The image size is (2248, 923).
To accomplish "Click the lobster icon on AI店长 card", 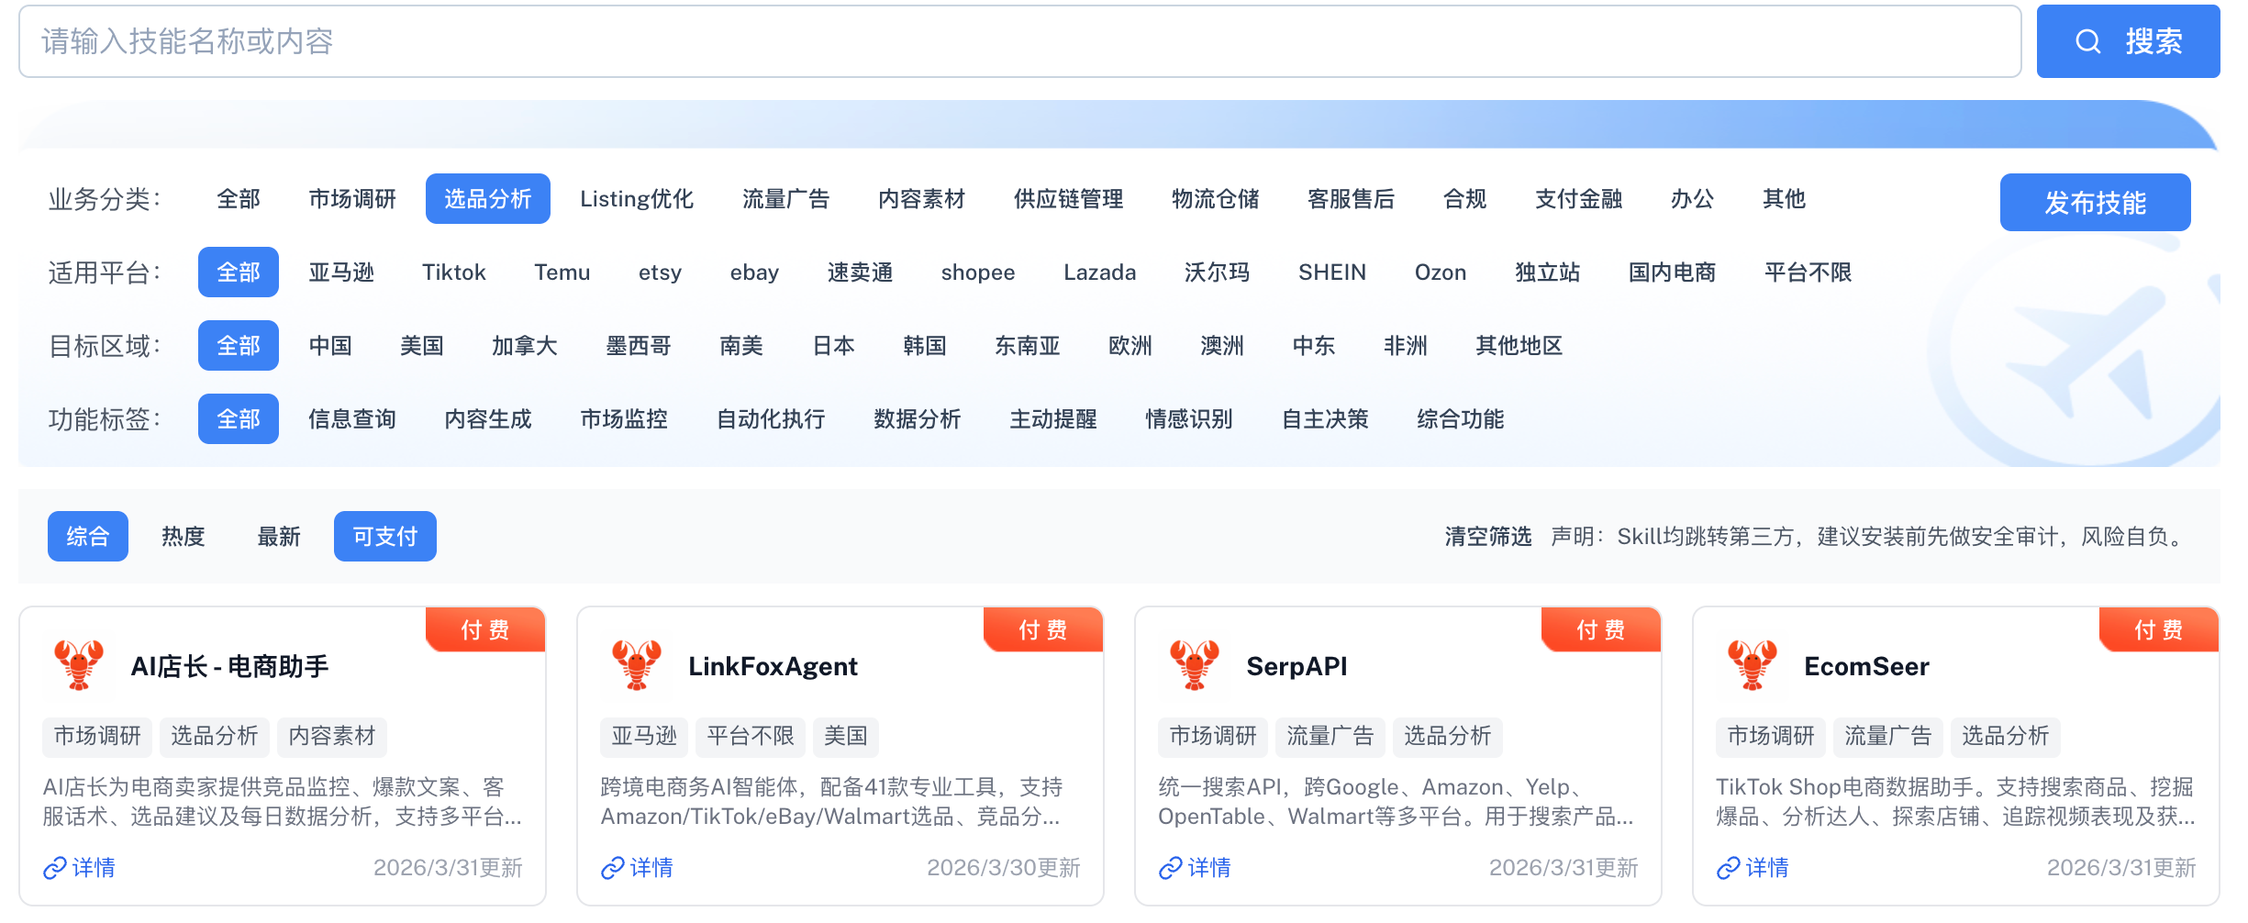I will 79,665.
